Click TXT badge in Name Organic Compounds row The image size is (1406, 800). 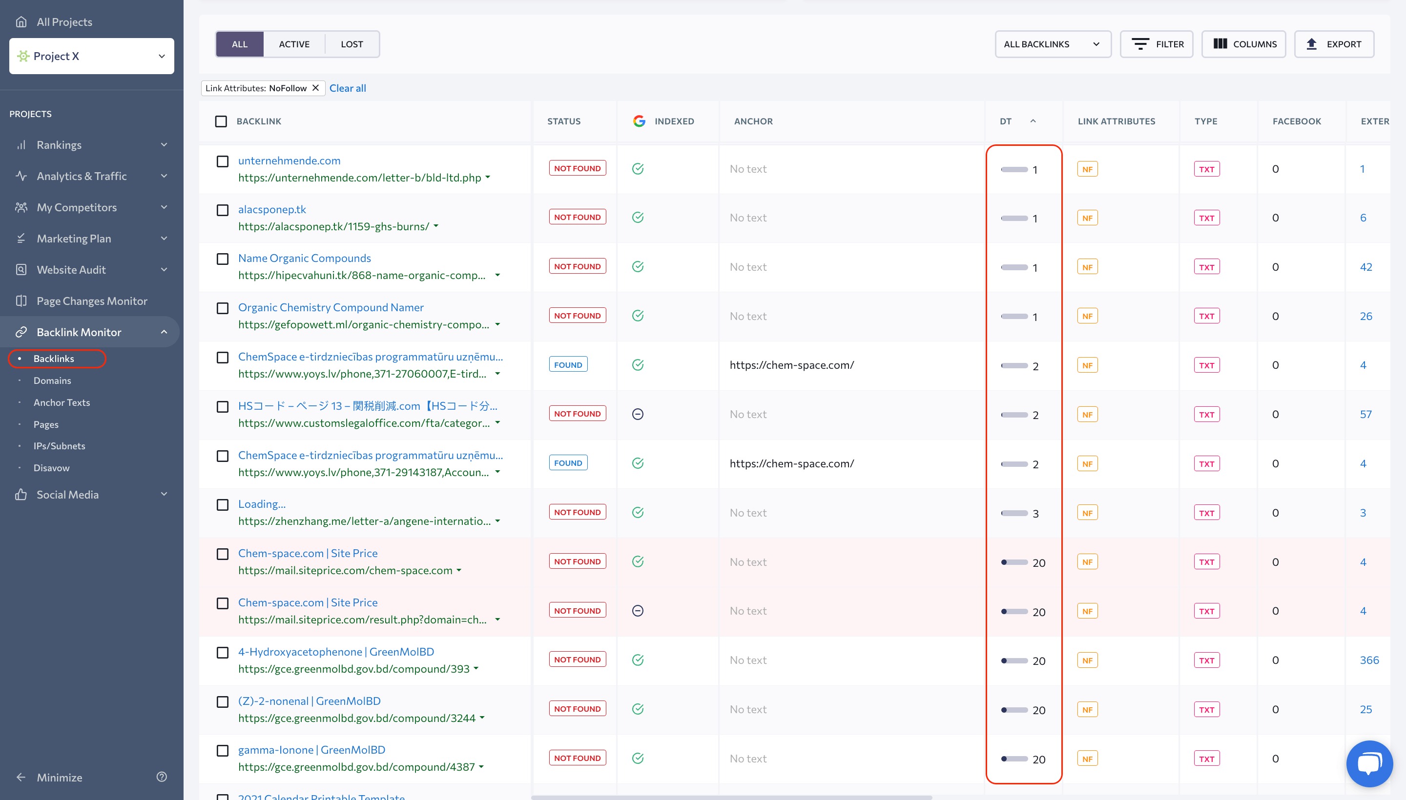[x=1207, y=267]
